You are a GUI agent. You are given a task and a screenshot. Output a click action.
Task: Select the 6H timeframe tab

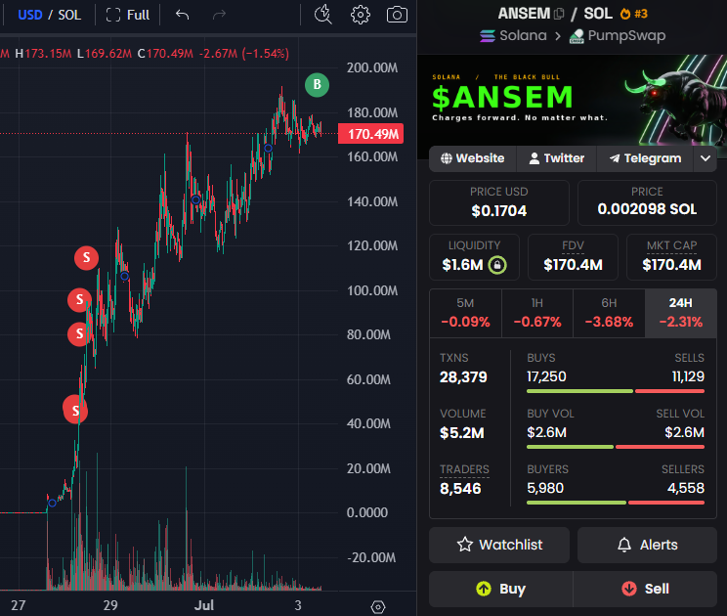click(609, 314)
